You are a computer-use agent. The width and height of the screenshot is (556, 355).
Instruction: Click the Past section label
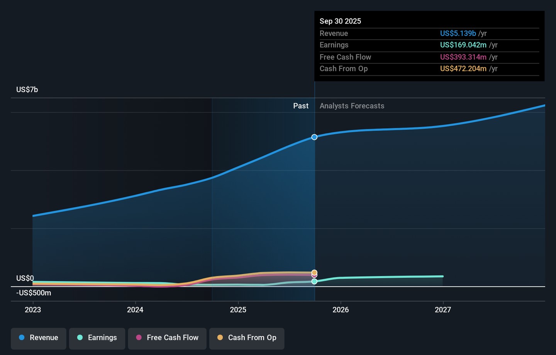coord(300,106)
